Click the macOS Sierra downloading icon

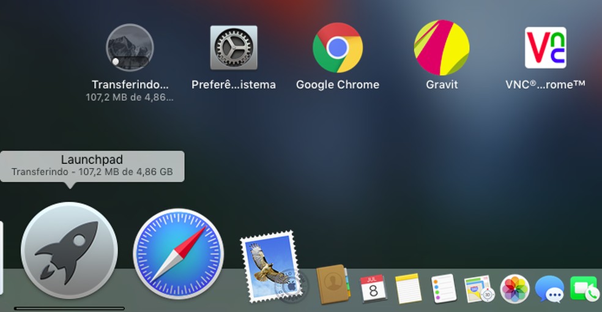click(130, 48)
